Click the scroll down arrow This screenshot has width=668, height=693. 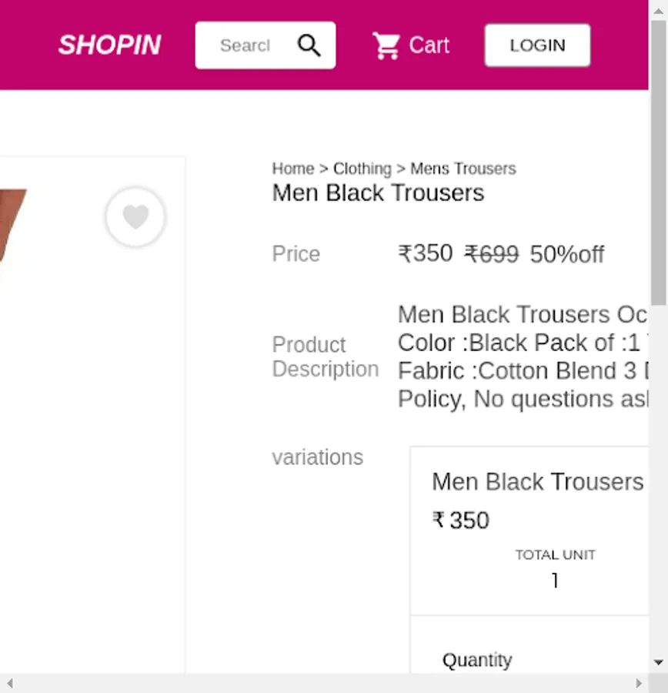pos(659,662)
